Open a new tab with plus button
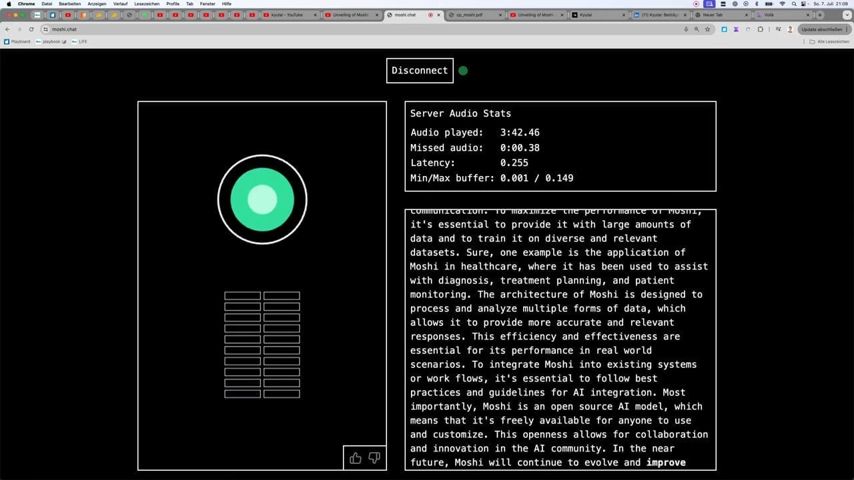The width and height of the screenshot is (854, 480). (820, 15)
